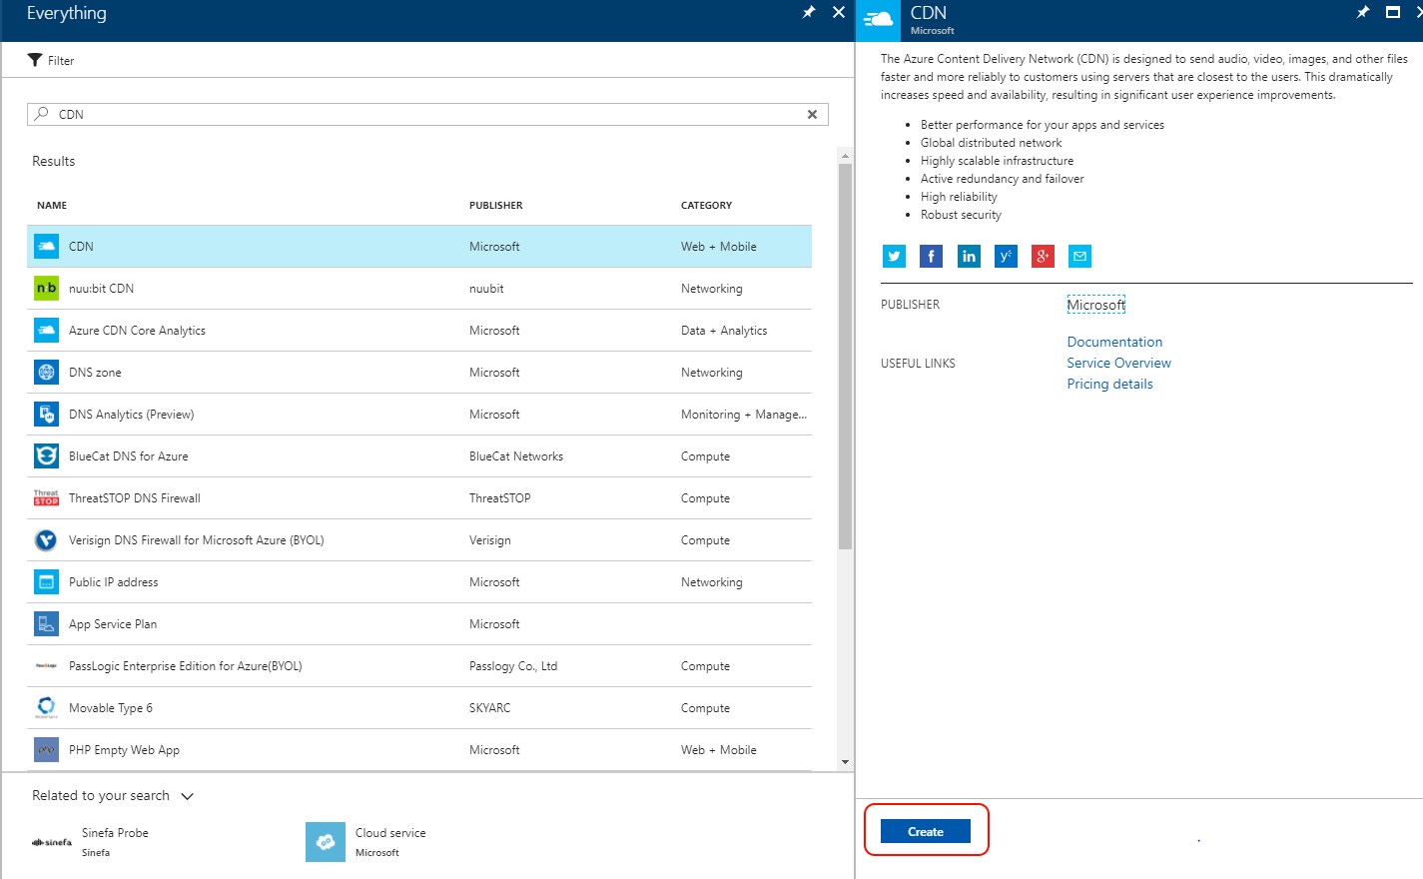Open the Filter options
1423x879 pixels.
51,60
